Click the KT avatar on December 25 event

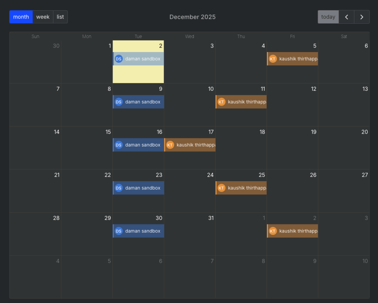pyautogui.click(x=221, y=188)
